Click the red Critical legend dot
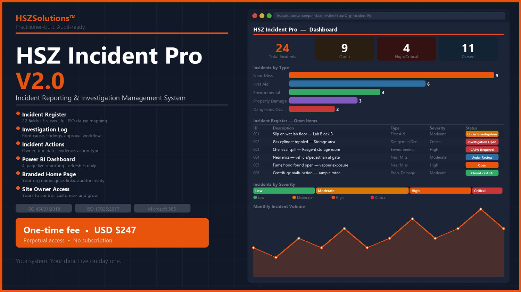This screenshot has width=521, height=292. click(x=372, y=198)
